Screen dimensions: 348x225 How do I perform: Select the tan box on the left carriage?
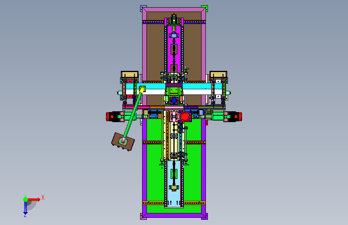(130, 74)
